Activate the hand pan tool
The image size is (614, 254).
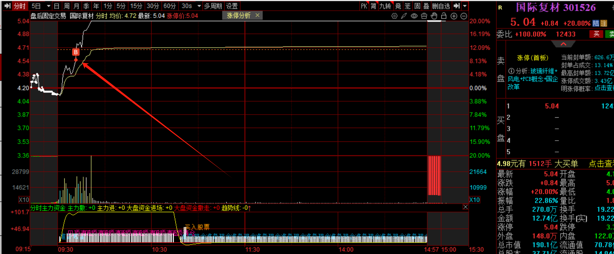pyautogui.click(x=434, y=16)
